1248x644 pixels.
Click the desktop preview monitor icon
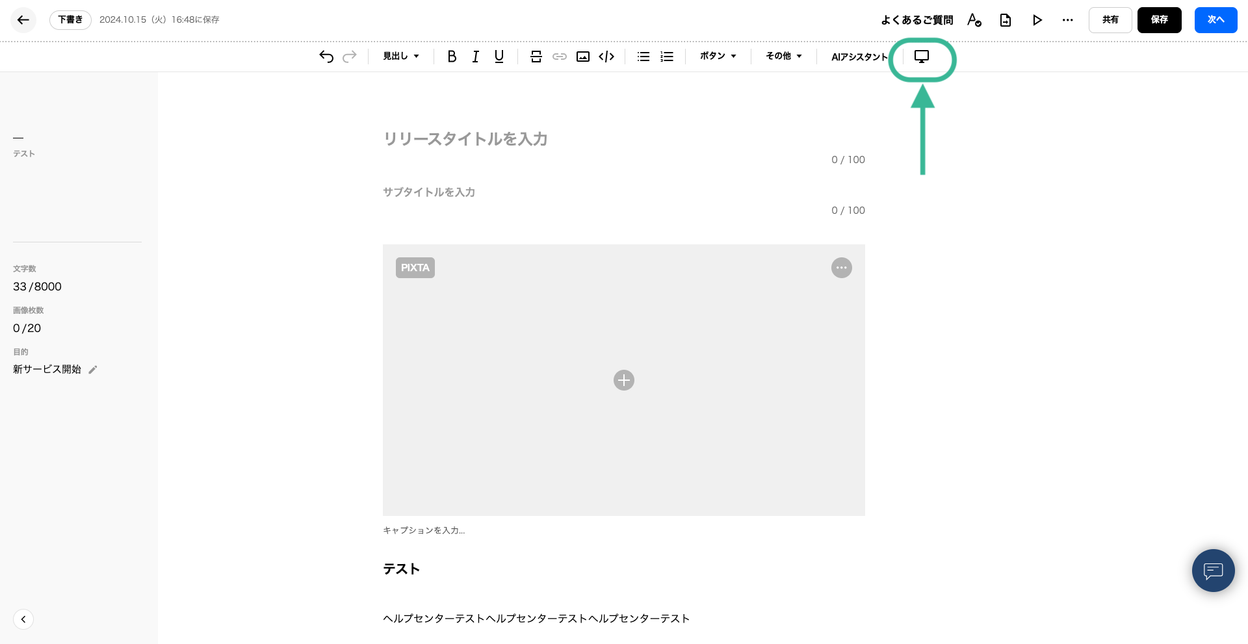point(922,57)
